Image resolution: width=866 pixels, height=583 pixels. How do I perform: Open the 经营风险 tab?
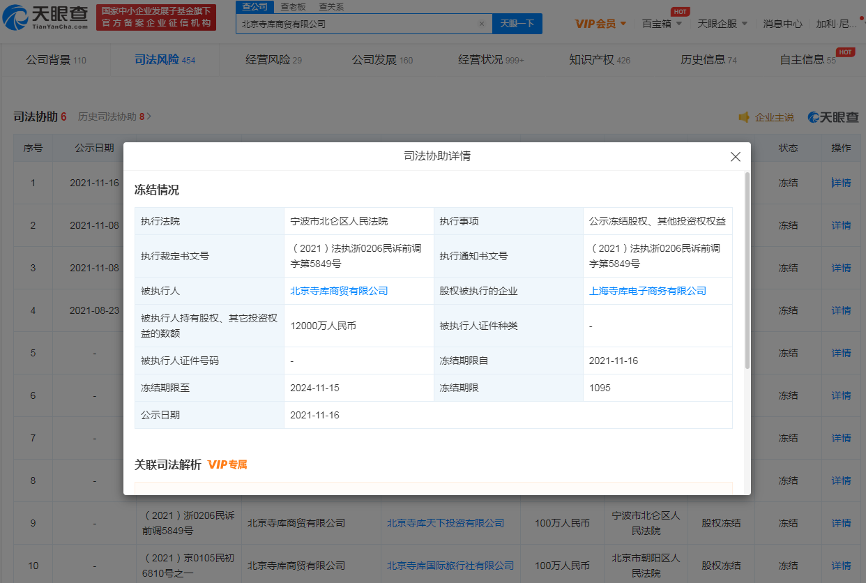273,60
